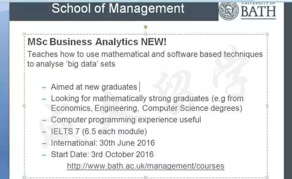Click the green rotation handle above text box
This screenshot has height=179, width=292.
(146, 27)
